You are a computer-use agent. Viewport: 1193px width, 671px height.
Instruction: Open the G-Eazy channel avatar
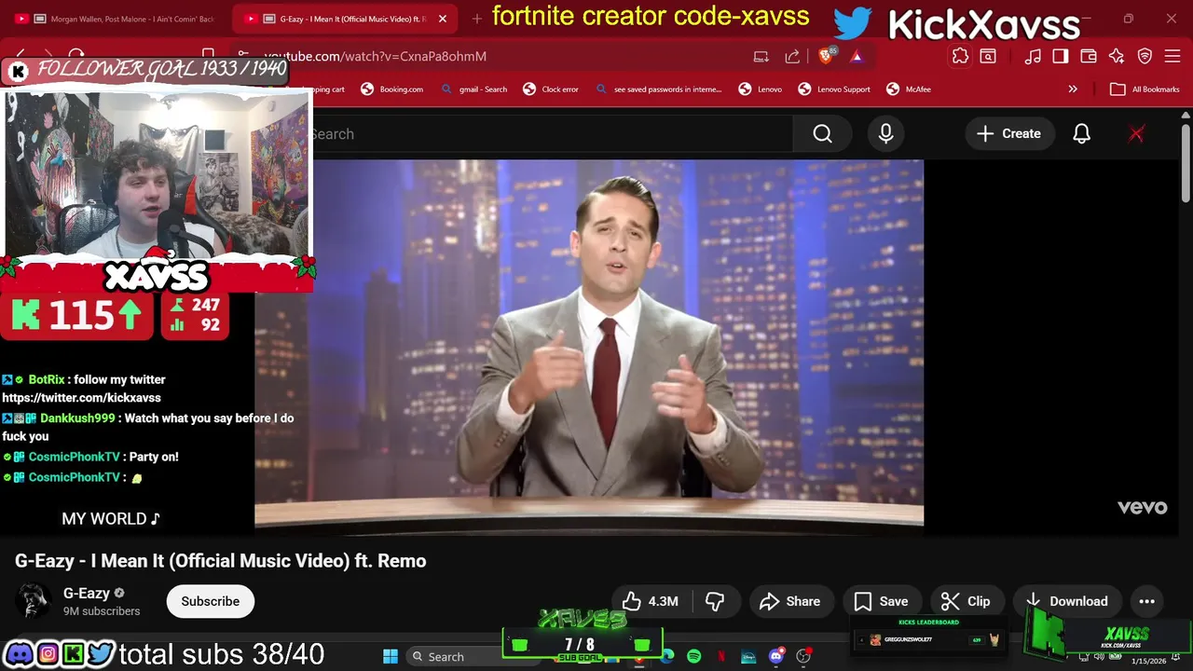coord(33,601)
